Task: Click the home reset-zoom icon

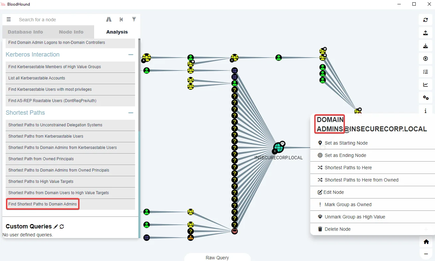Action: [426, 242]
